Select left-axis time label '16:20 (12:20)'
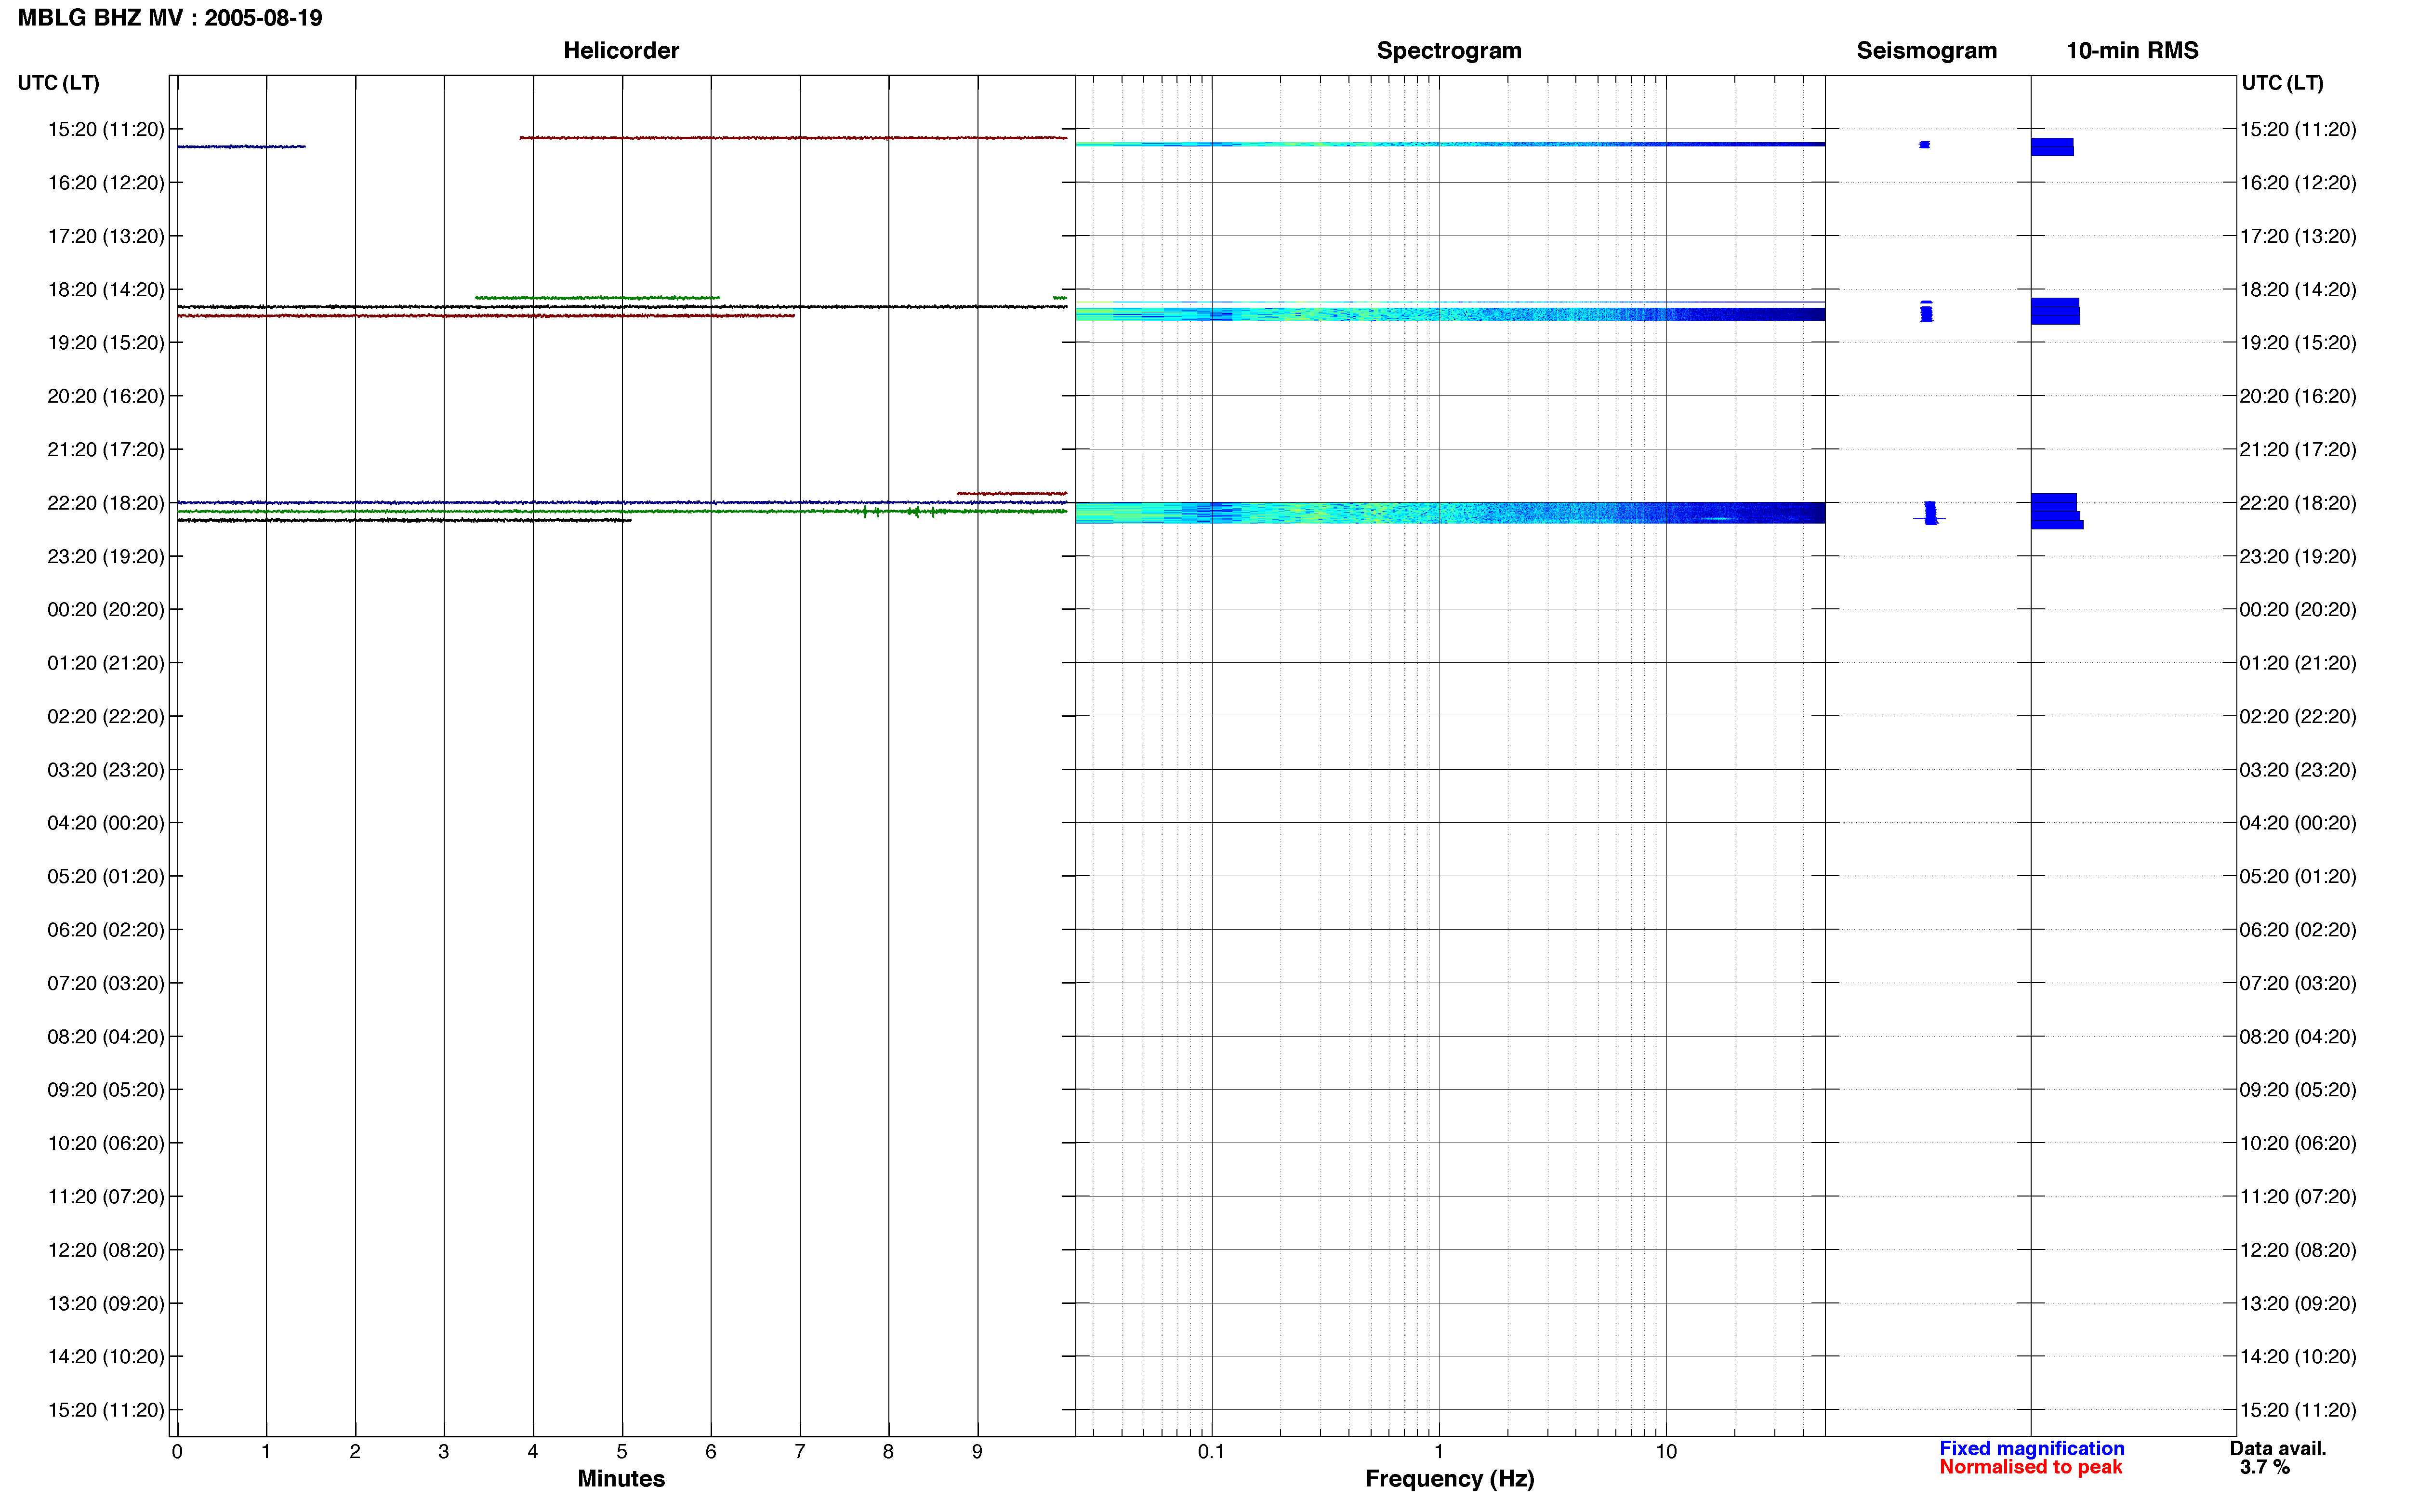2418x1512 pixels. coord(105,183)
